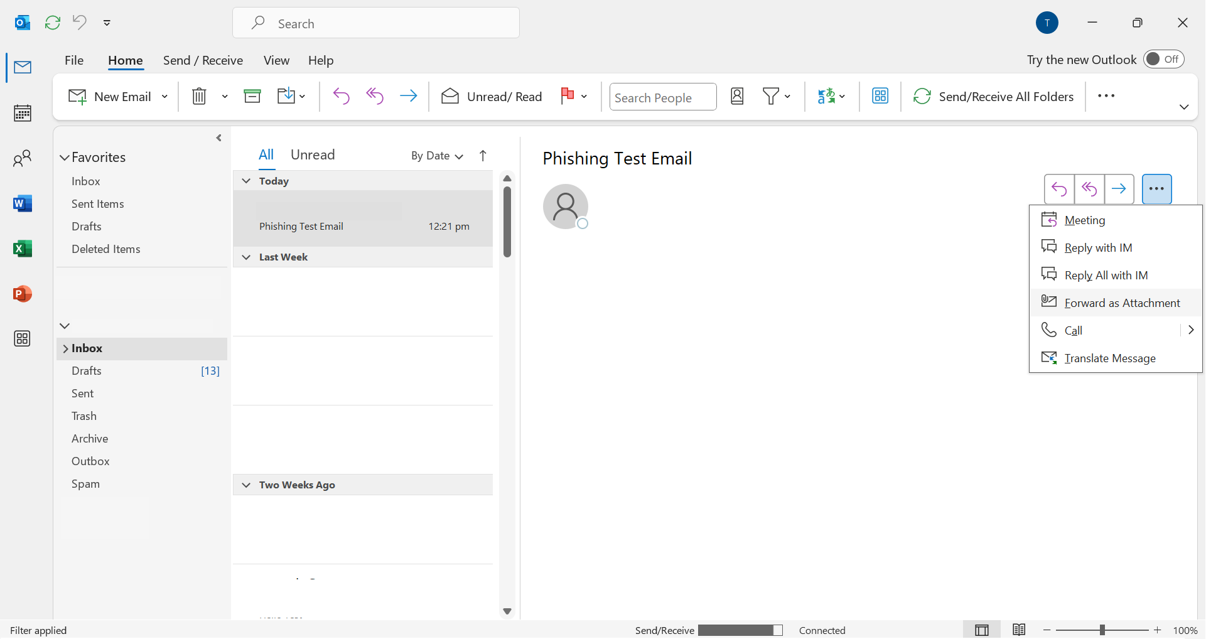This screenshot has width=1206, height=639.
Task: Show only Unread messages
Action: 313,154
